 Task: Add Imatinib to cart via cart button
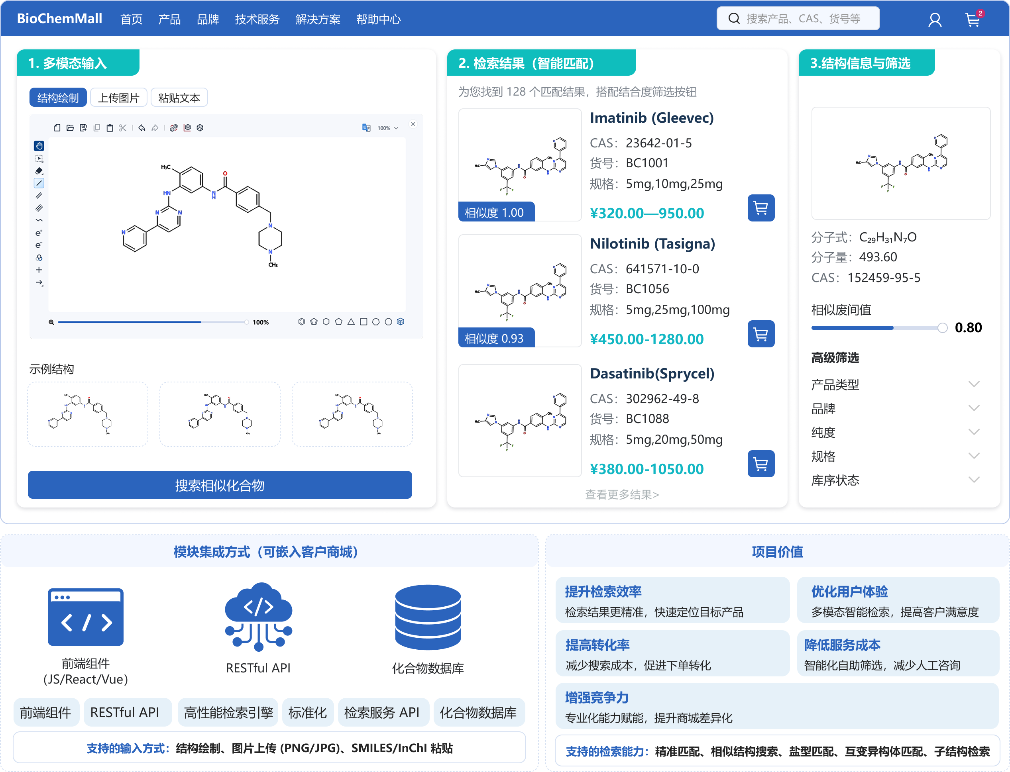[760, 208]
